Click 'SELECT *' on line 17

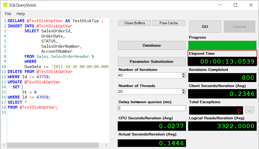click(x=17, y=102)
